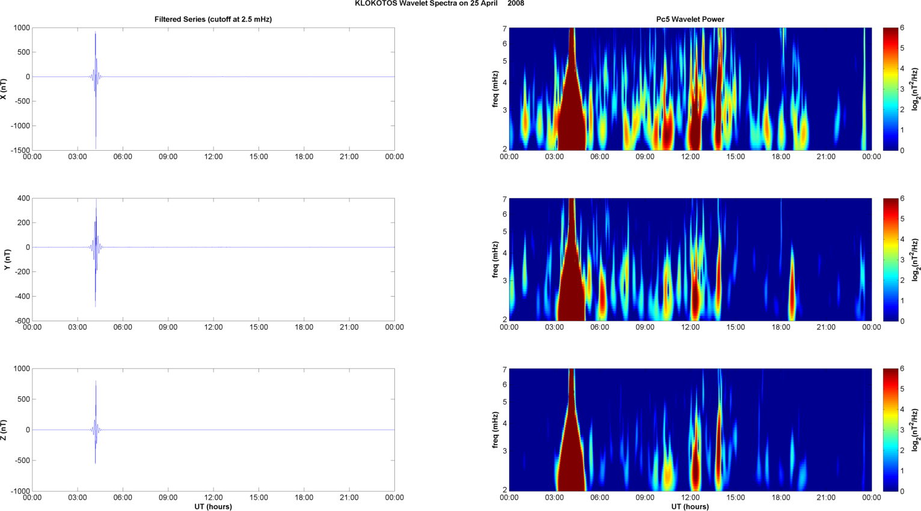Screen dimensions: 921x511
Task: Click 'freq (mHz)' label of the bottom wavelet plot
Action: 495,430
